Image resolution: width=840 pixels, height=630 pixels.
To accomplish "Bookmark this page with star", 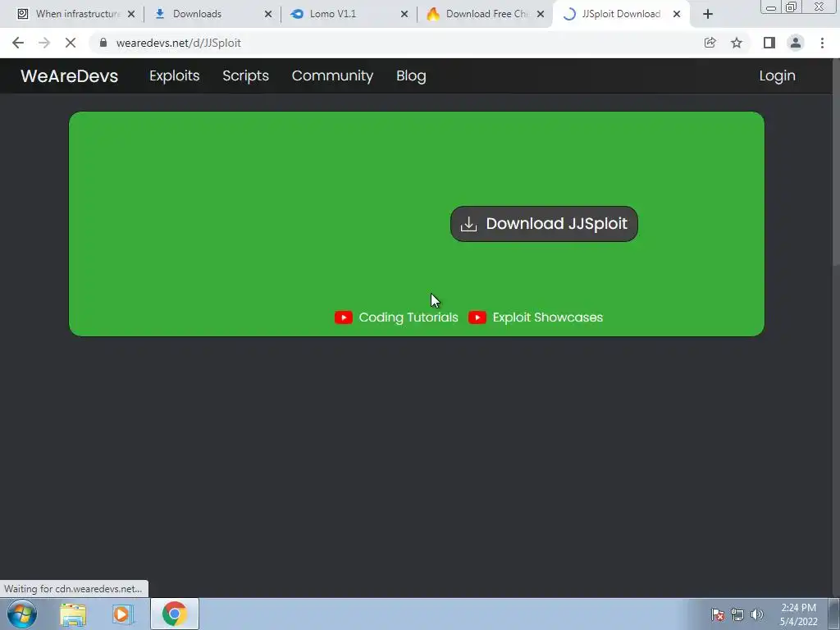I will tap(737, 43).
